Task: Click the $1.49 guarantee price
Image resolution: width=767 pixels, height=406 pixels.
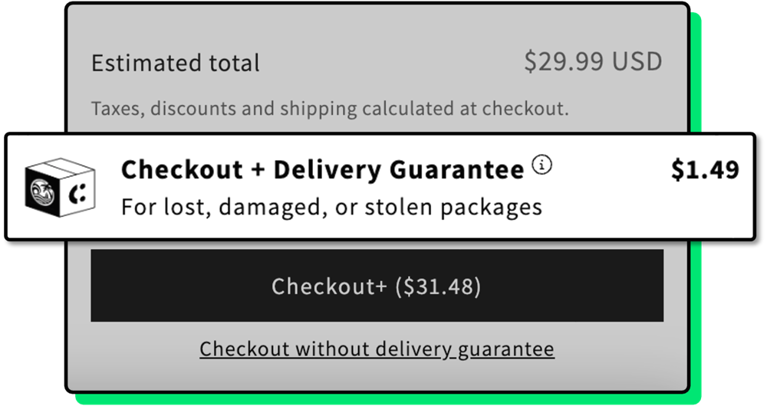Action: [705, 170]
